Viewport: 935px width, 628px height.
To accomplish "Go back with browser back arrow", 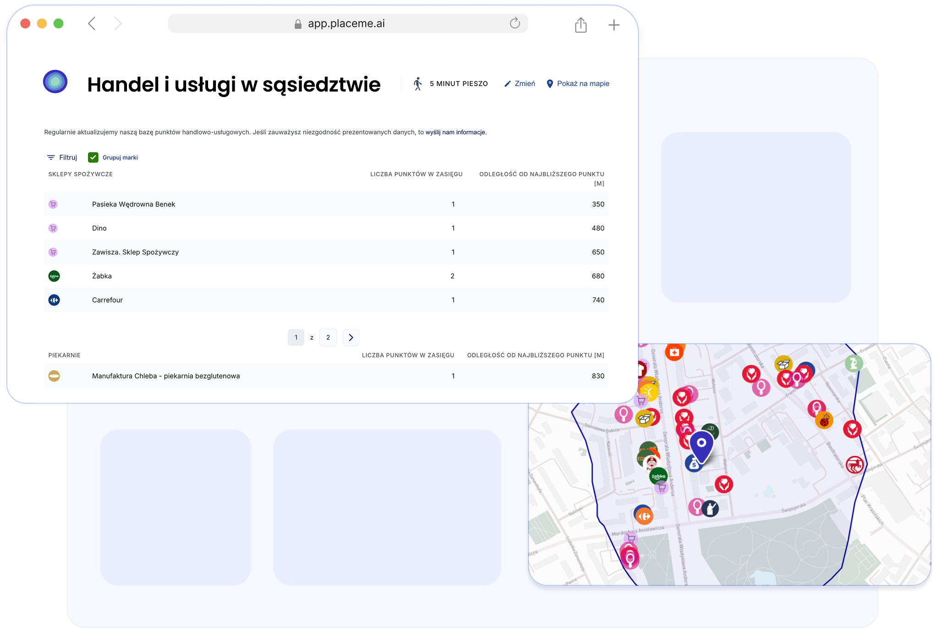I will (x=92, y=23).
